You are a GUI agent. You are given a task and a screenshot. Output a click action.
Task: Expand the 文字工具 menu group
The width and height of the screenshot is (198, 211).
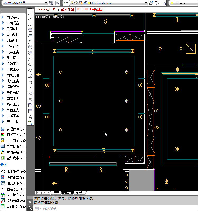click(13, 52)
